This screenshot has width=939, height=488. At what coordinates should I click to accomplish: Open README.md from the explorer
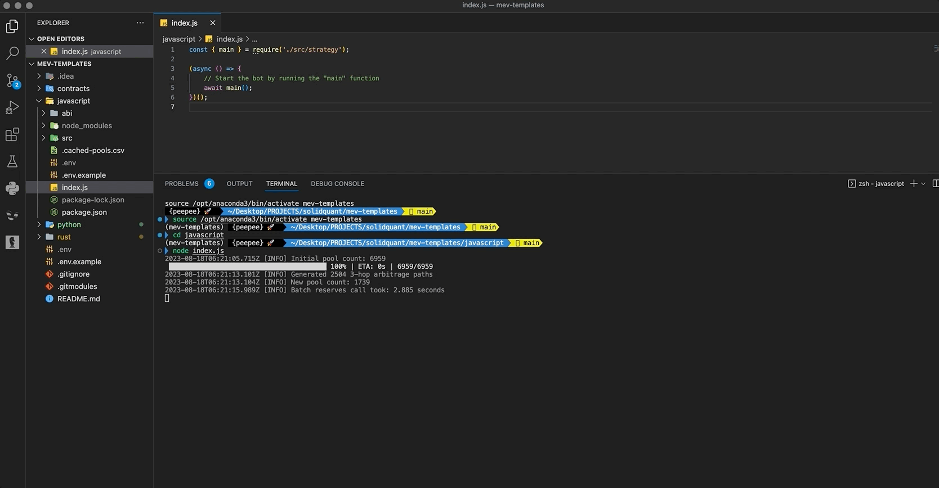pos(78,299)
